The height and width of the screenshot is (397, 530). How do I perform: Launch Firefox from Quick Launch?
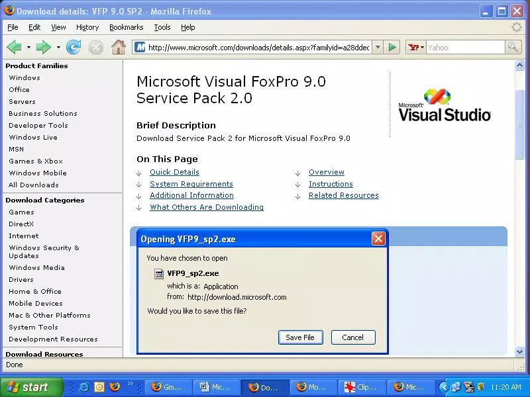point(115,386)
